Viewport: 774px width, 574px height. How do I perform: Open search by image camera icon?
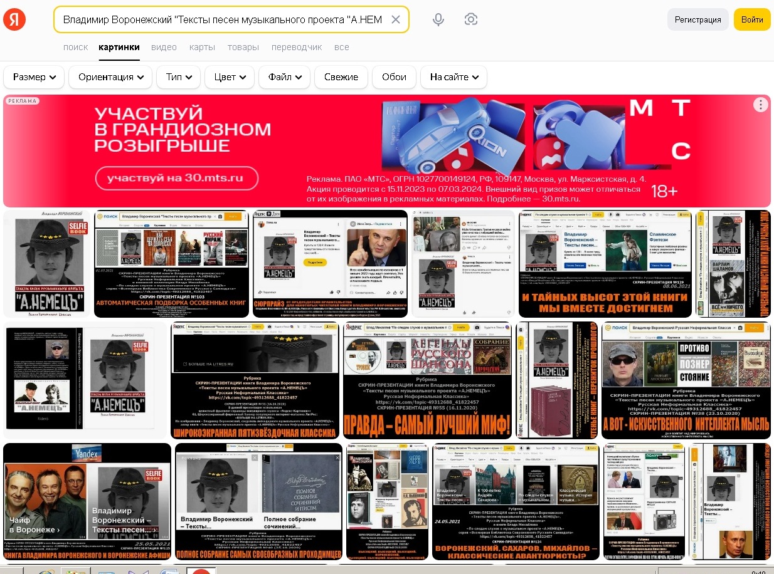click(471, 19)
